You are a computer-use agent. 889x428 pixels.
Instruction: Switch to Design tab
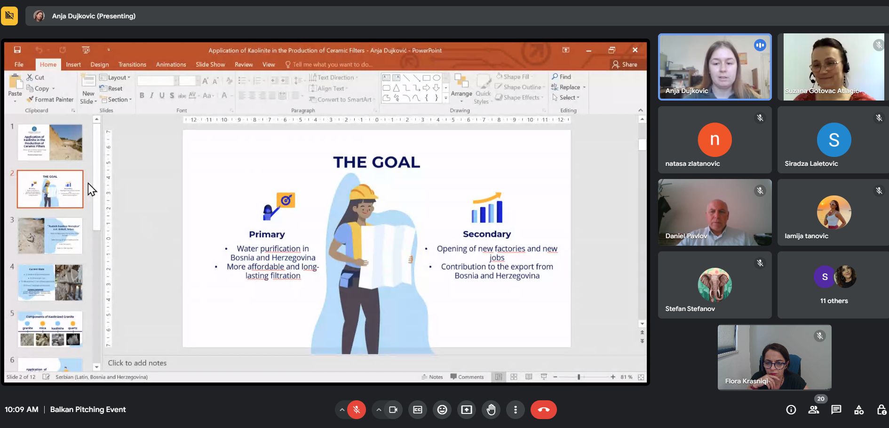click(99, 64)
